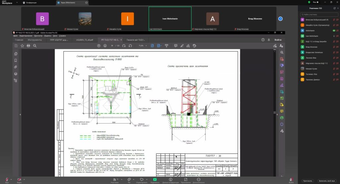Image resolution: width=340 pixels, height=184 pixels.
Task: Expand the participants panel header chevron
Action: coord(334,8)
